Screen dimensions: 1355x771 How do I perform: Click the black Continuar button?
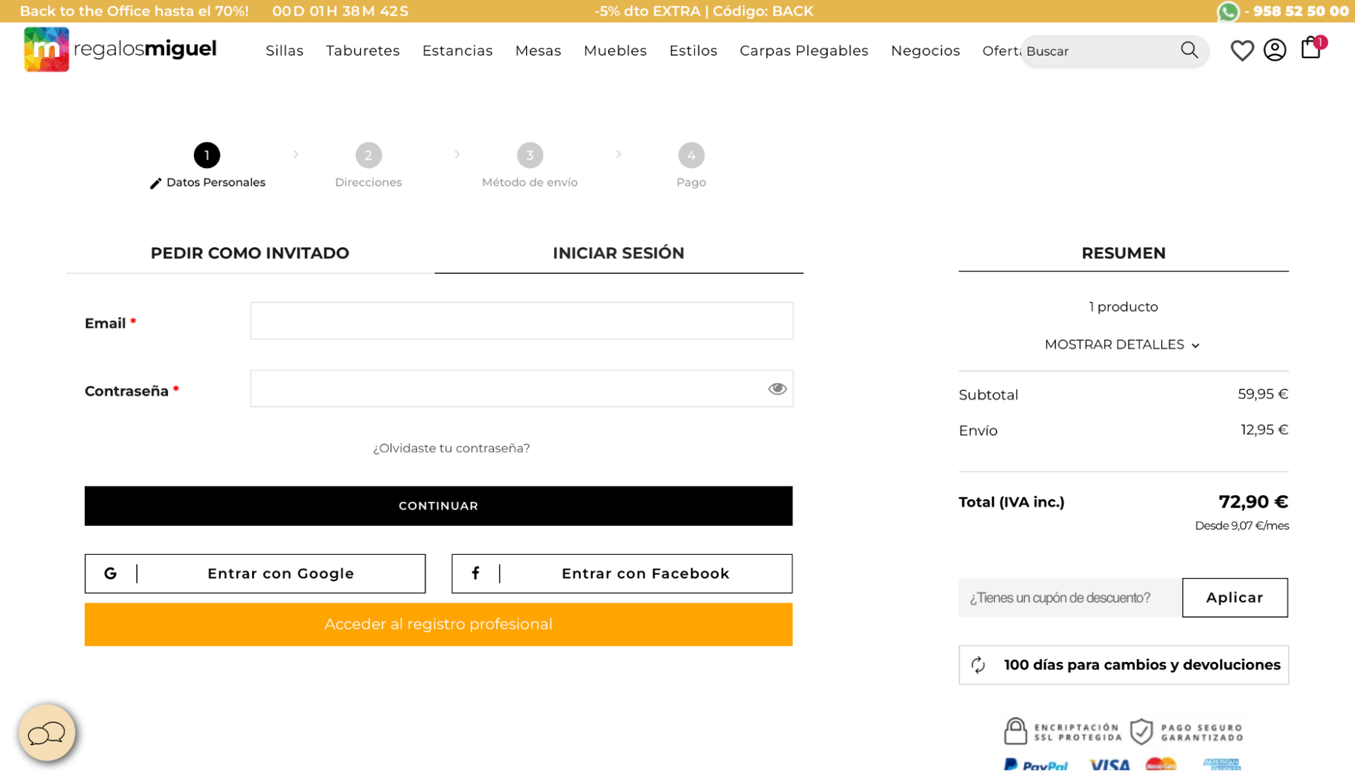pos(439,505)
